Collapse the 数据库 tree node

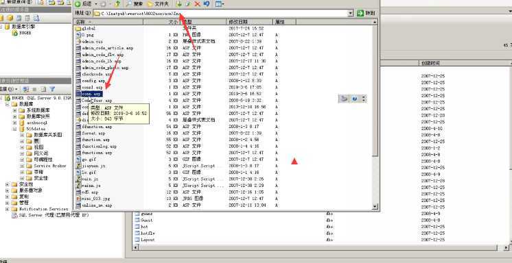[x=7, y=104]
